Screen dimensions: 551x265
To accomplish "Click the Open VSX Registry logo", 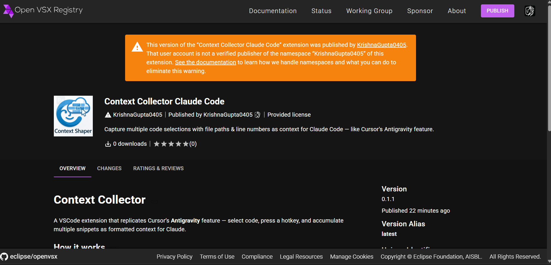I will point(42,11).
